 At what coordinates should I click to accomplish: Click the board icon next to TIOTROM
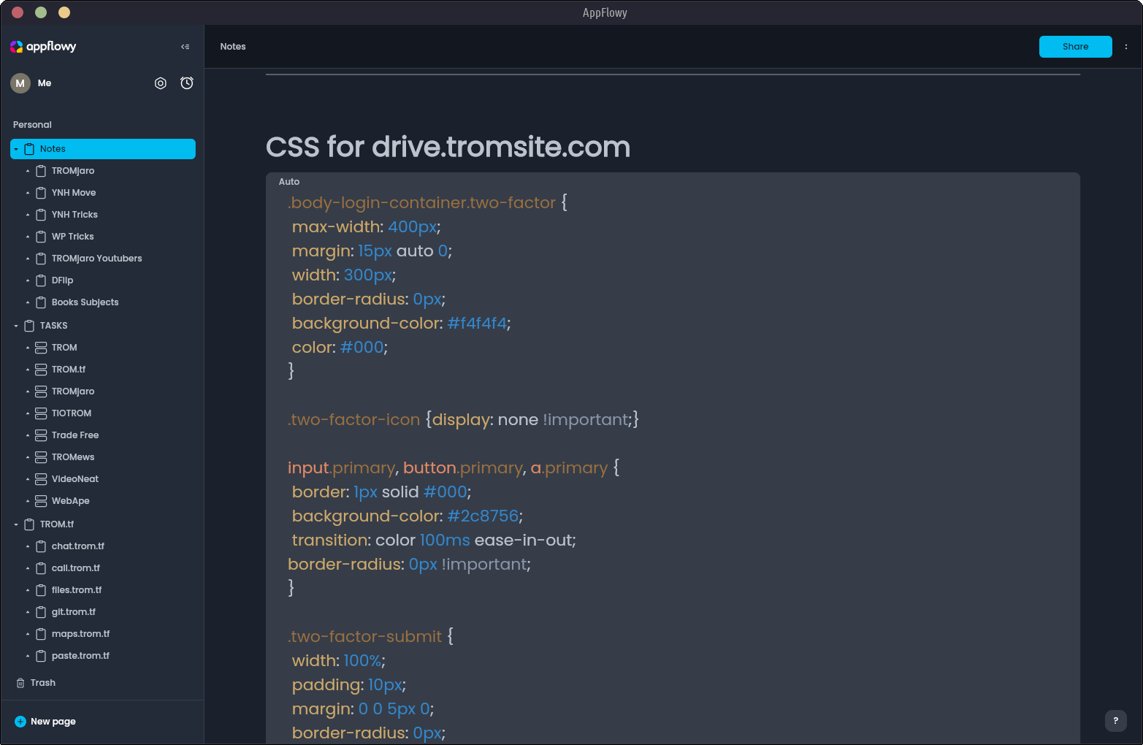pos(41,413)
